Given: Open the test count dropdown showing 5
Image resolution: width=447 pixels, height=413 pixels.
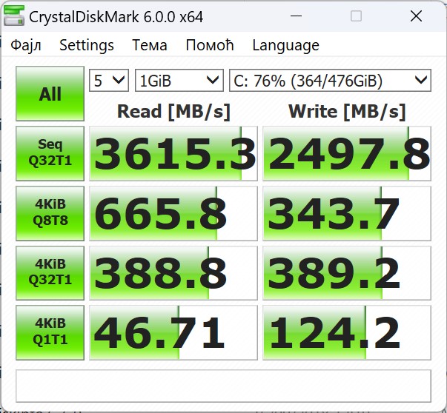Looking at the screenshot, I should (109, 80).
